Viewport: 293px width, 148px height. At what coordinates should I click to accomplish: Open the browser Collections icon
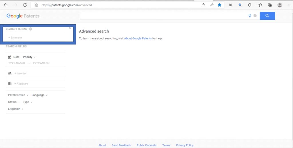pos(270,5)
